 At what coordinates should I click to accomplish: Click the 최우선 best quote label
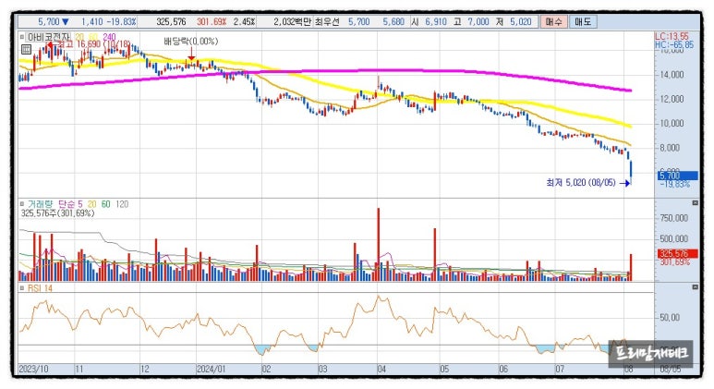coord(327,22)
